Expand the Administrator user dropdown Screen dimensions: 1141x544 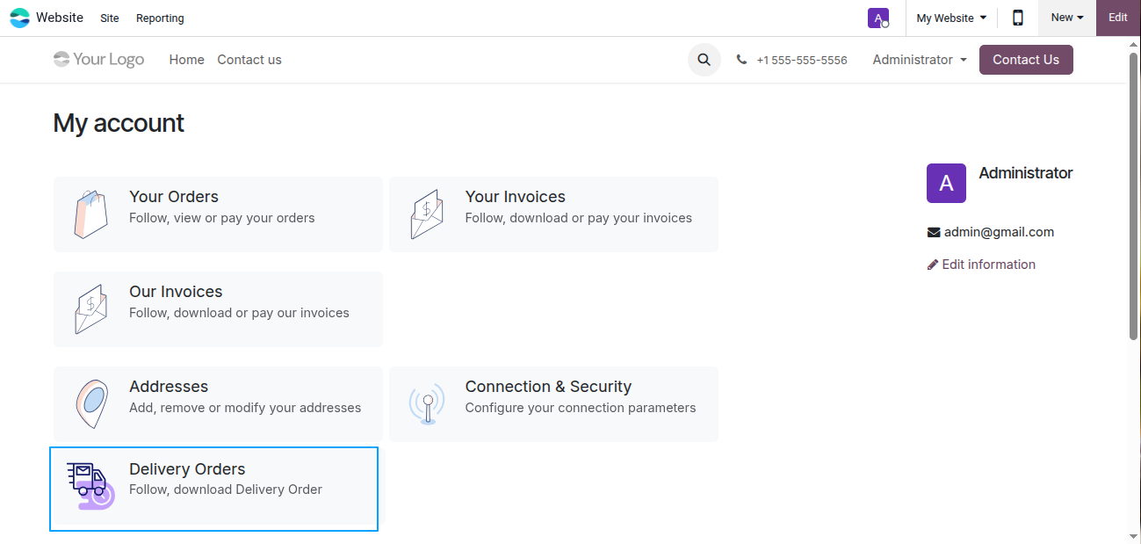(920, 60)
